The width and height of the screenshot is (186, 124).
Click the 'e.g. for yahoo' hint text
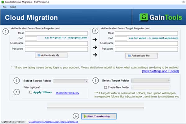[x=153, y=38]
